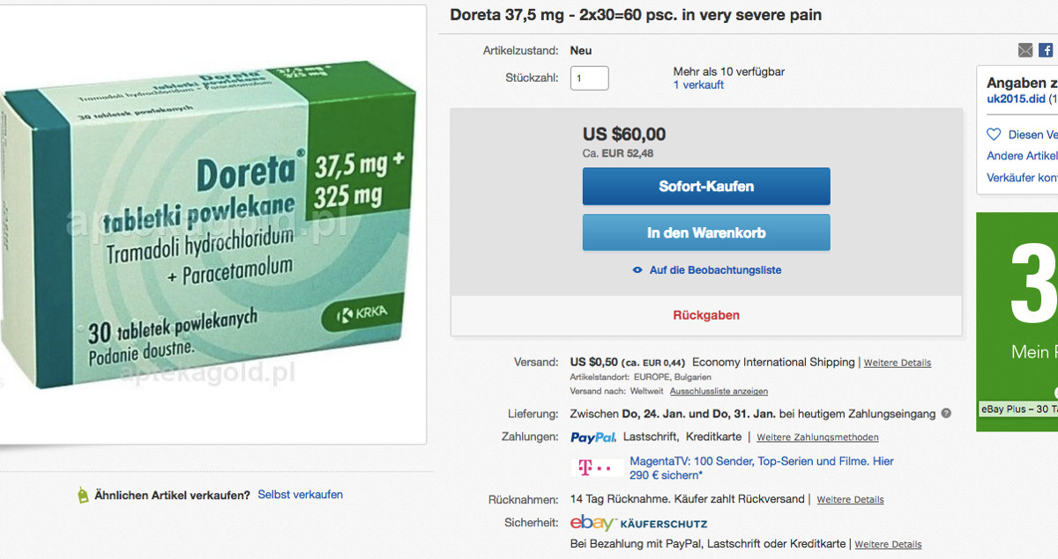Open the MagentaTV advertisement link

761,467
